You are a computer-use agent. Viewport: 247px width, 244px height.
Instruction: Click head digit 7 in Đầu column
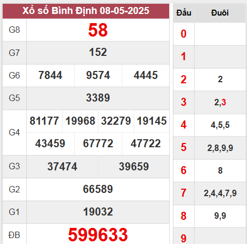pos(184,193)
